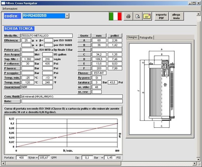
Task: Click quote F mm field 203
Action: pos(99,68)
